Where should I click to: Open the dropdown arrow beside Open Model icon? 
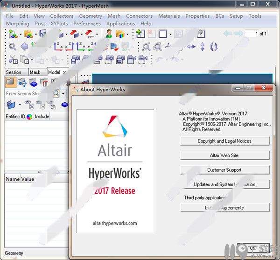point(36,34)
